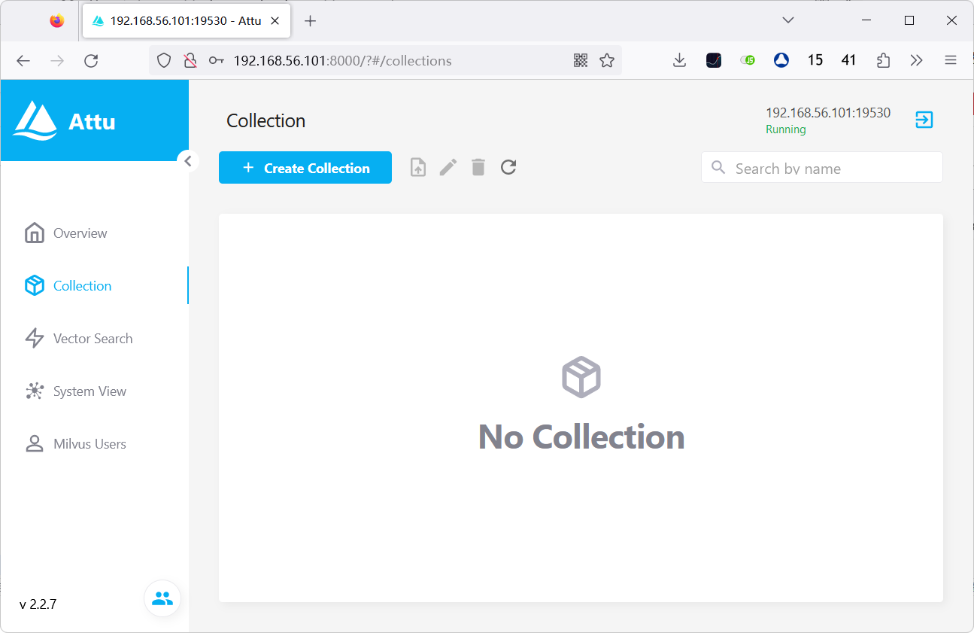This screenshot has width=974, height=633.
Task: Open the downloads panel
Action: (679, 61)
